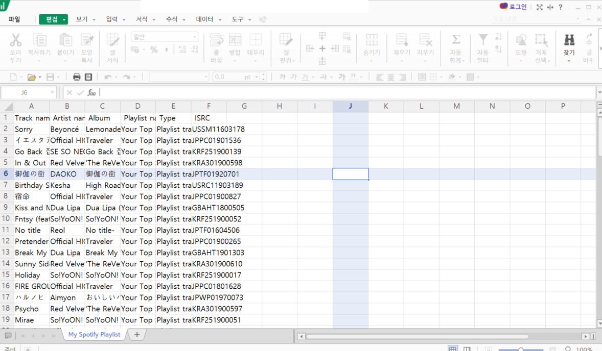This screenshot has width=602, height=351.
Task: Apply percent style with the % icon
Action: click(x=154, y=50)
